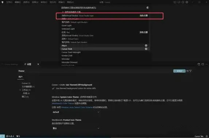Click the gear icon beside Cursor Dark theme
Viewport: 209px width, 138px height.
tap(146, 49)
